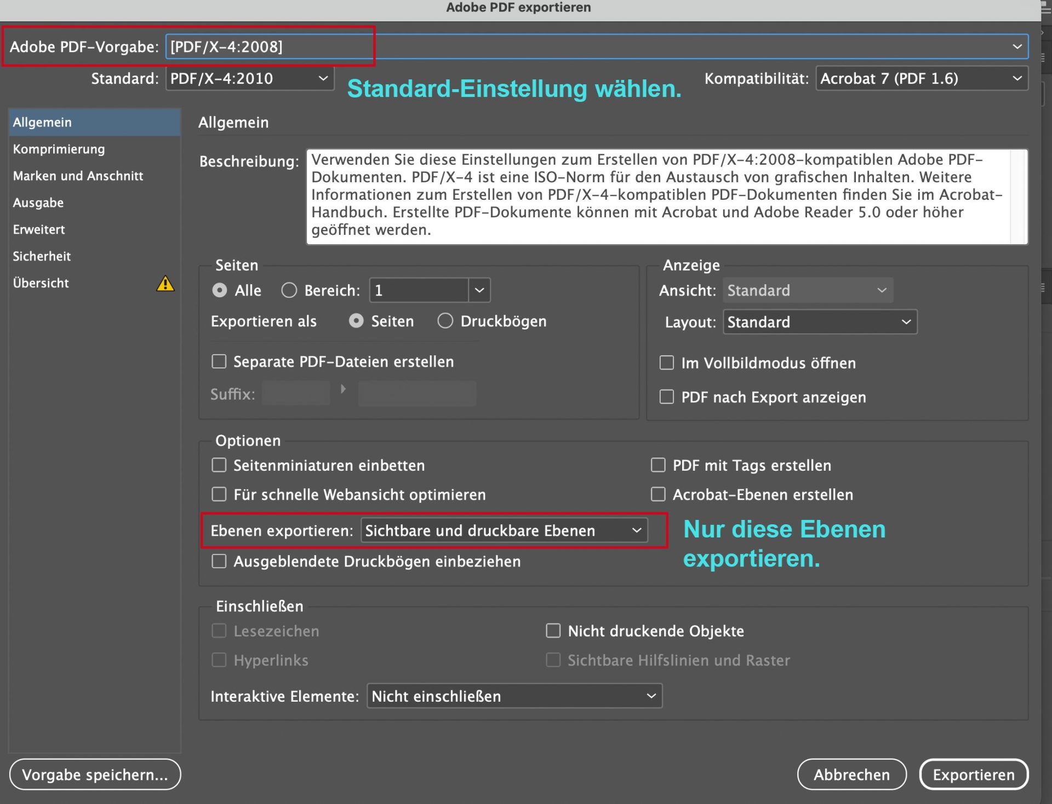Click Sichtbare Hilfslinien und Raster checkbox
Image resolution: width=1052 pixels, height=804 pixels.
[x=553, y=660]
